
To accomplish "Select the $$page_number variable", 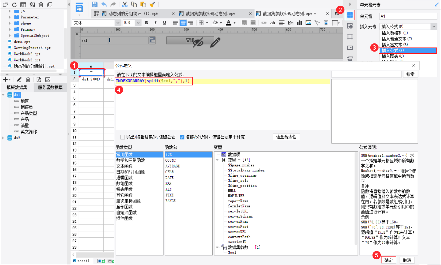I will click(241, 165).
